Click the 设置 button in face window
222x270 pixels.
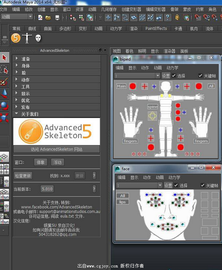(x=168, y=185)
